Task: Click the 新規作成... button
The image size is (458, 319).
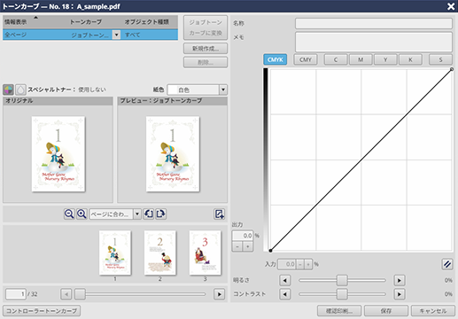Action: tap(206, 49)
